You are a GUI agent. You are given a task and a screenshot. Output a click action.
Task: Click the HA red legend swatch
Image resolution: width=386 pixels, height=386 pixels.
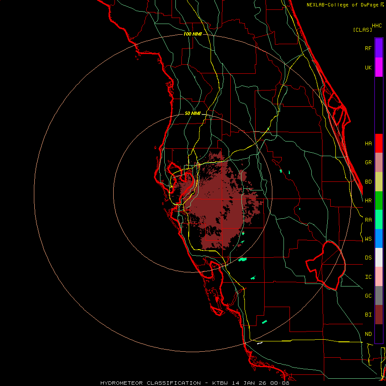pos(379,143)
